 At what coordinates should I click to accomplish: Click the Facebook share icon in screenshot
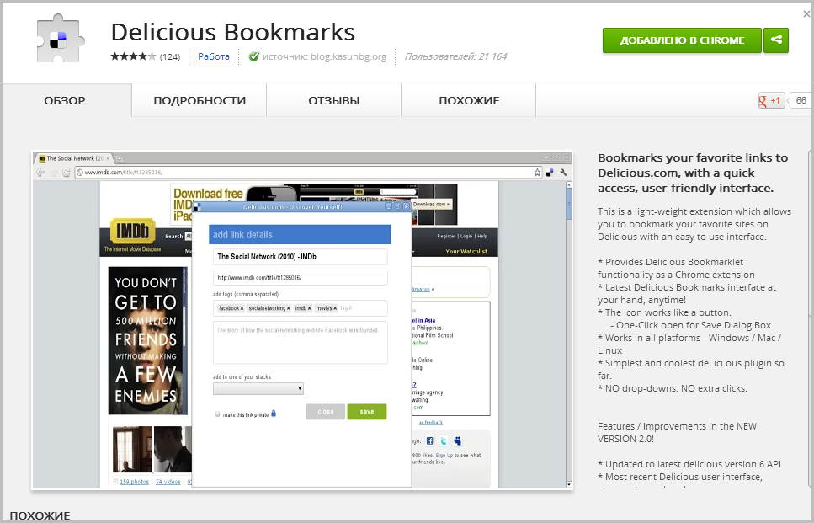pos(429,441)
